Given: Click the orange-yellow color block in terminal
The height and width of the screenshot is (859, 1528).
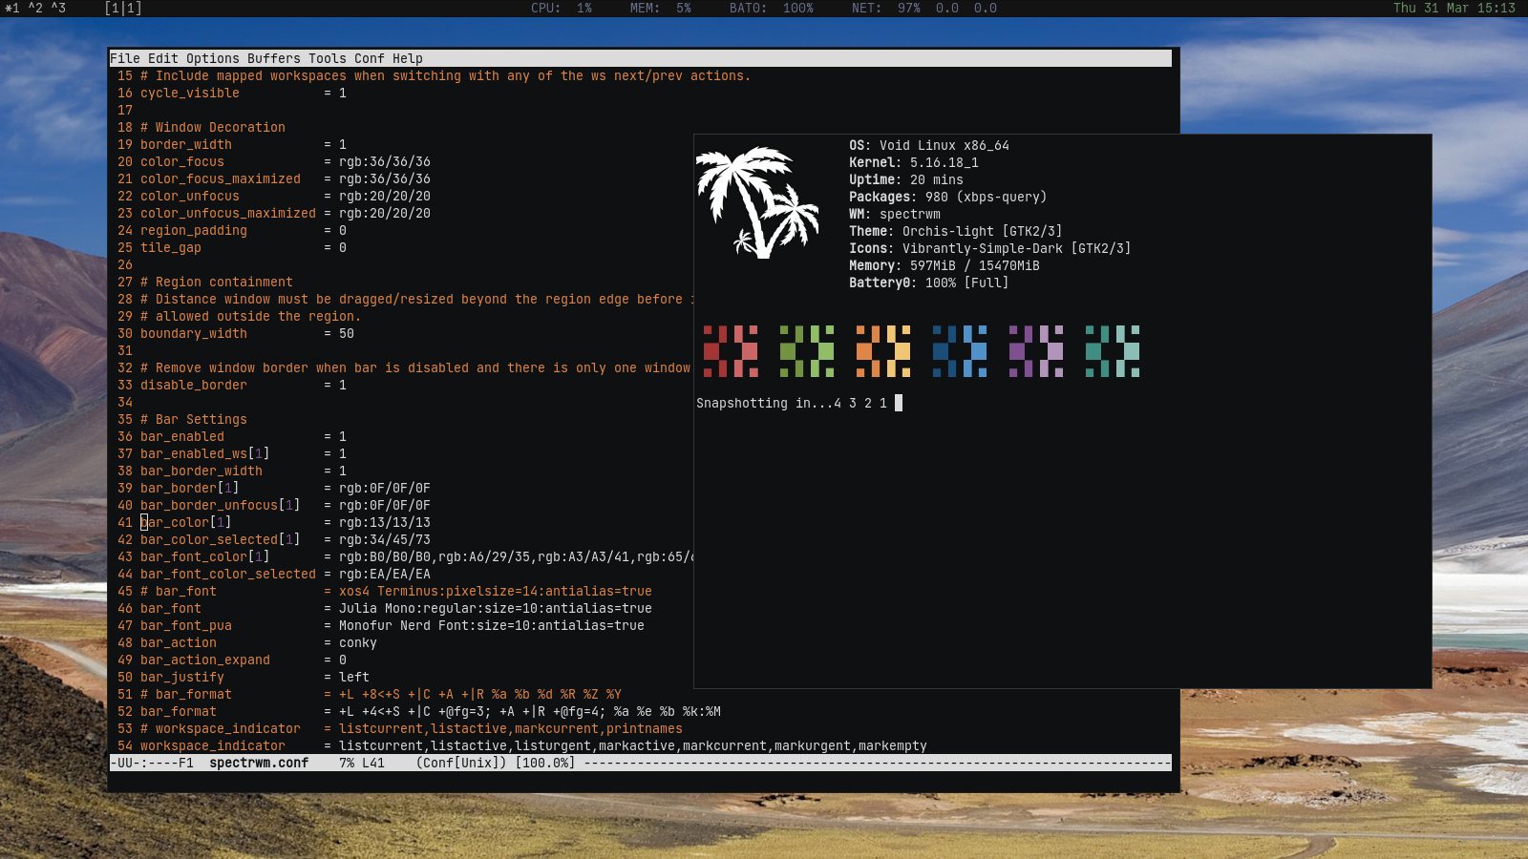Looking at the screenshot, I should point(883,351).
